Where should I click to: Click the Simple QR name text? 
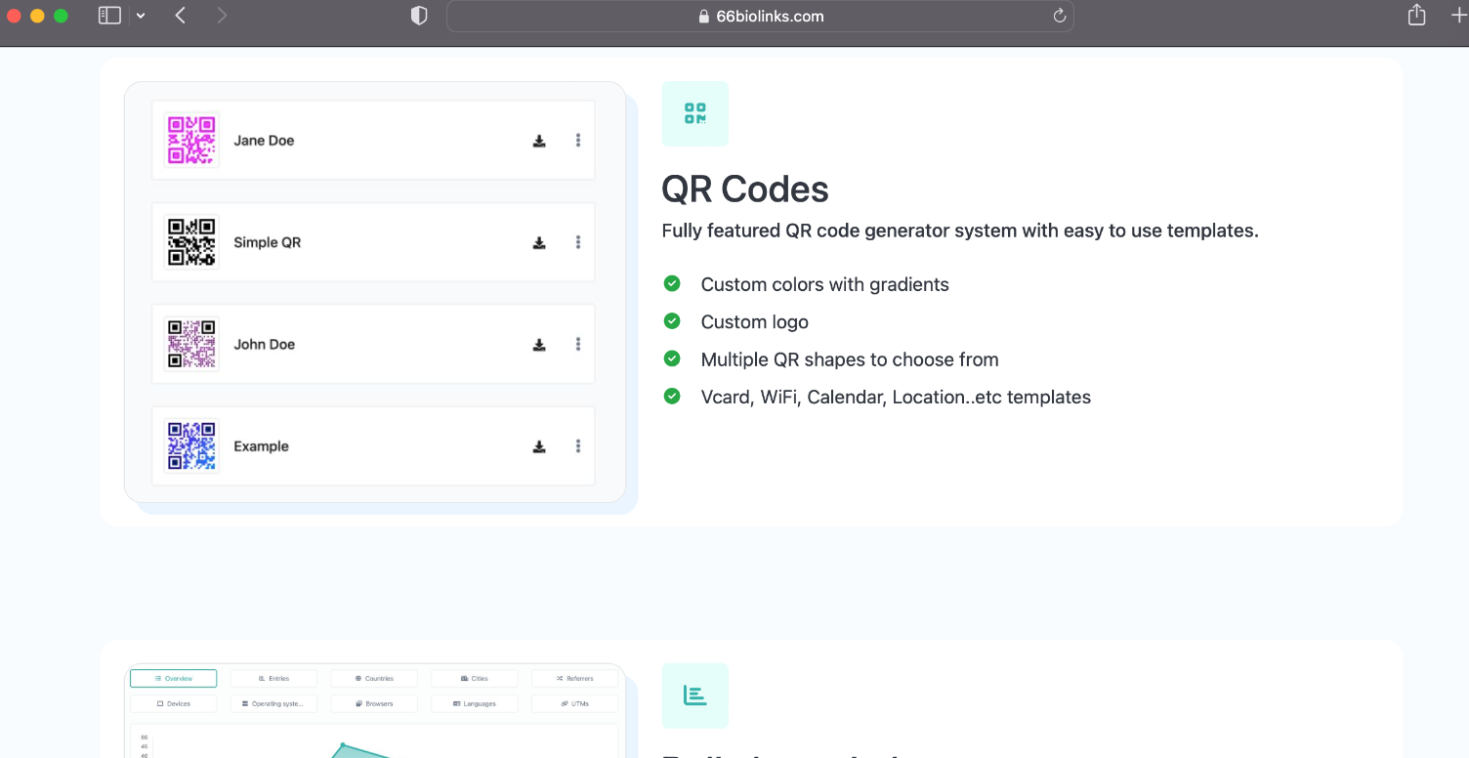[x=267, y=242]
